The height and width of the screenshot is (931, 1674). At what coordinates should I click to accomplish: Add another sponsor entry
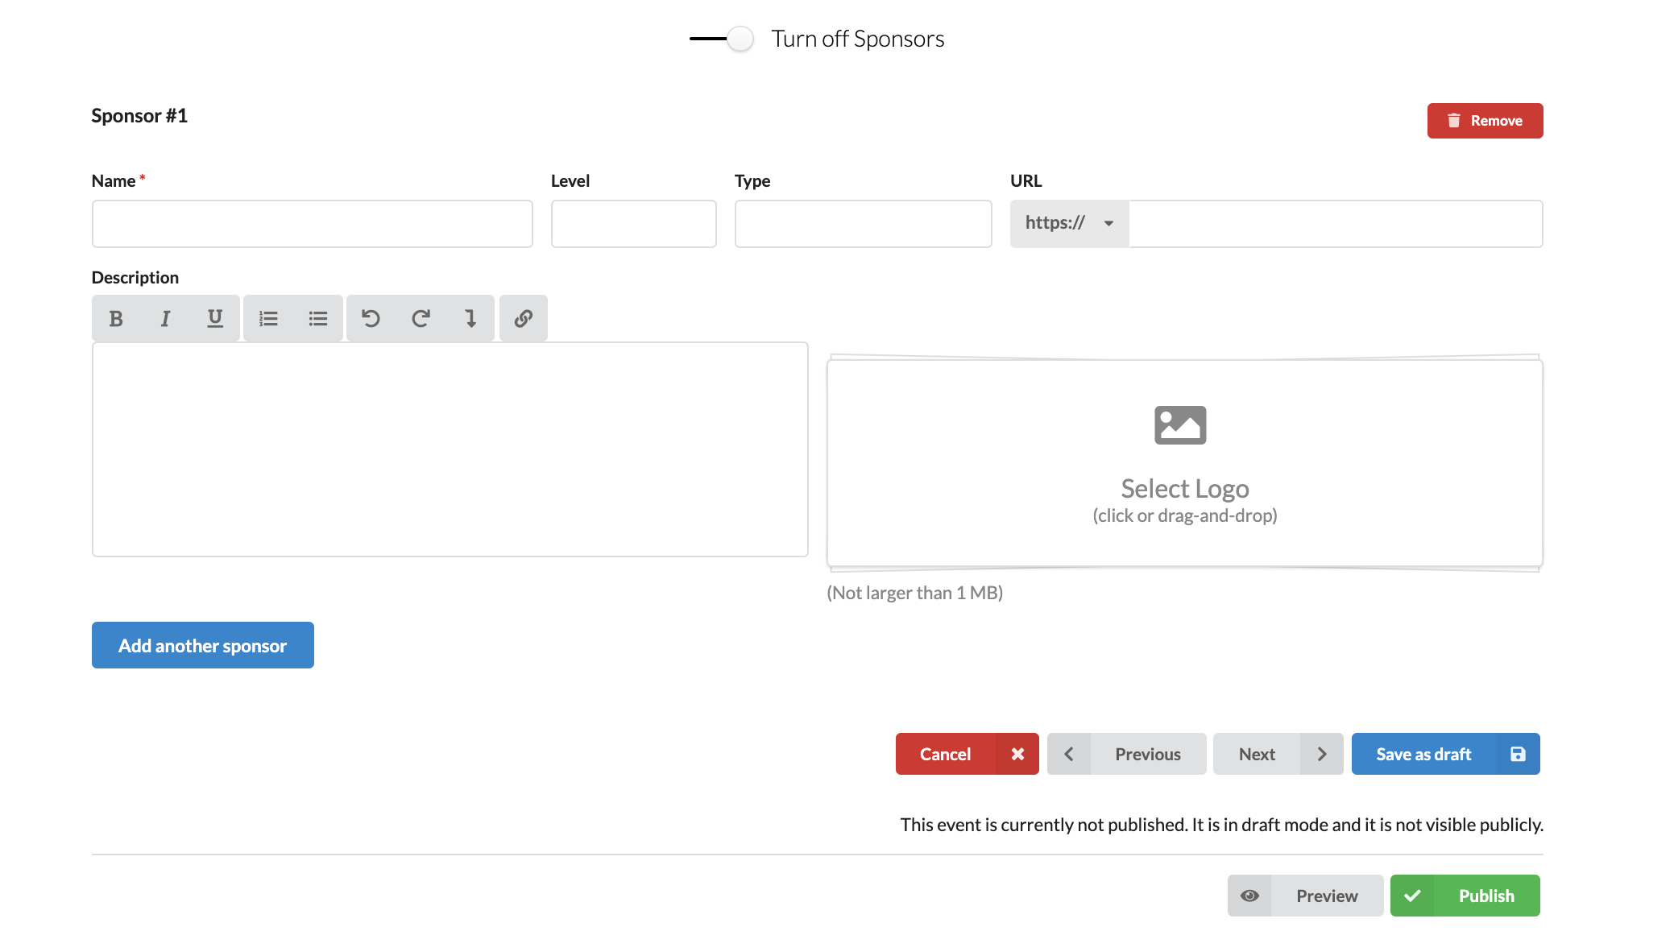coord(203,645)
